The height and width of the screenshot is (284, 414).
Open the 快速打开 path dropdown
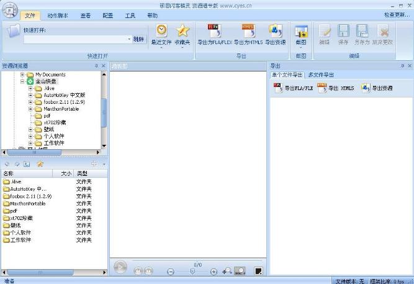click(128, 39)
